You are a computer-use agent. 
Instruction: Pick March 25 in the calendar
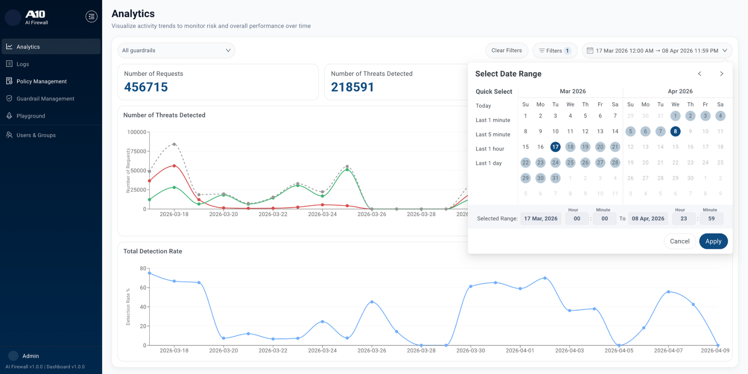click(570, 163)
